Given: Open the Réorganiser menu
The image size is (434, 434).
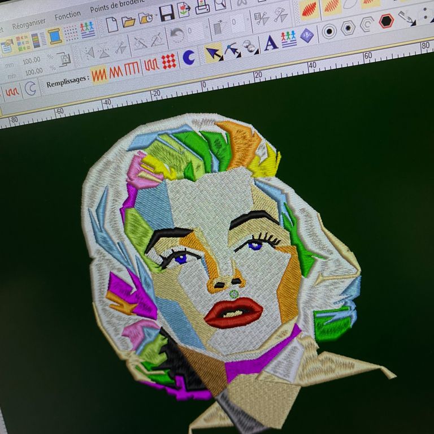Looking at the screenshot, I should [x=29, y=23].
